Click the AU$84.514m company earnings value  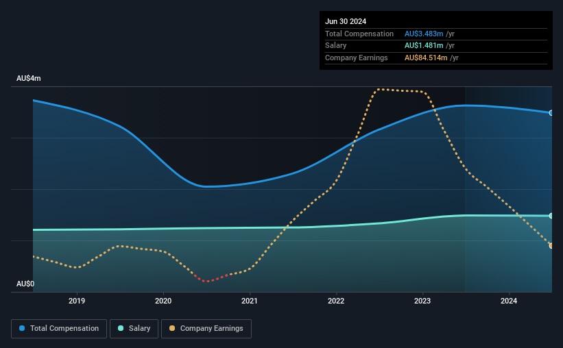coord(427,58)
